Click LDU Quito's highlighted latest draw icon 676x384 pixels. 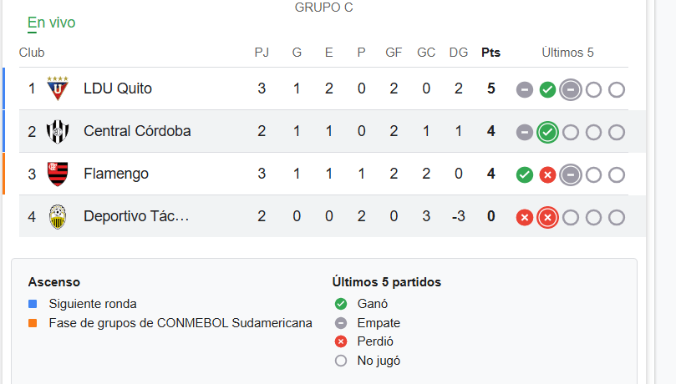pyautogui.click(x=571, y=89)
